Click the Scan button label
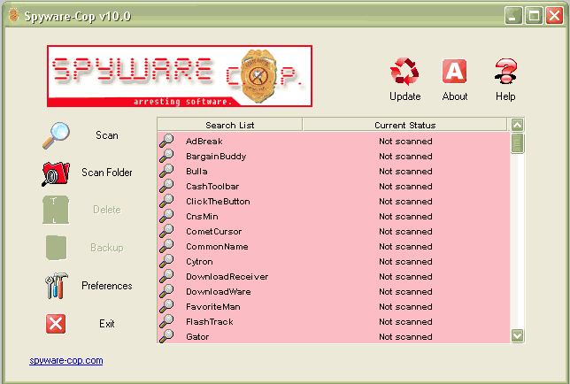Screen dimensions: 570x384 click(x=107, y=135)
